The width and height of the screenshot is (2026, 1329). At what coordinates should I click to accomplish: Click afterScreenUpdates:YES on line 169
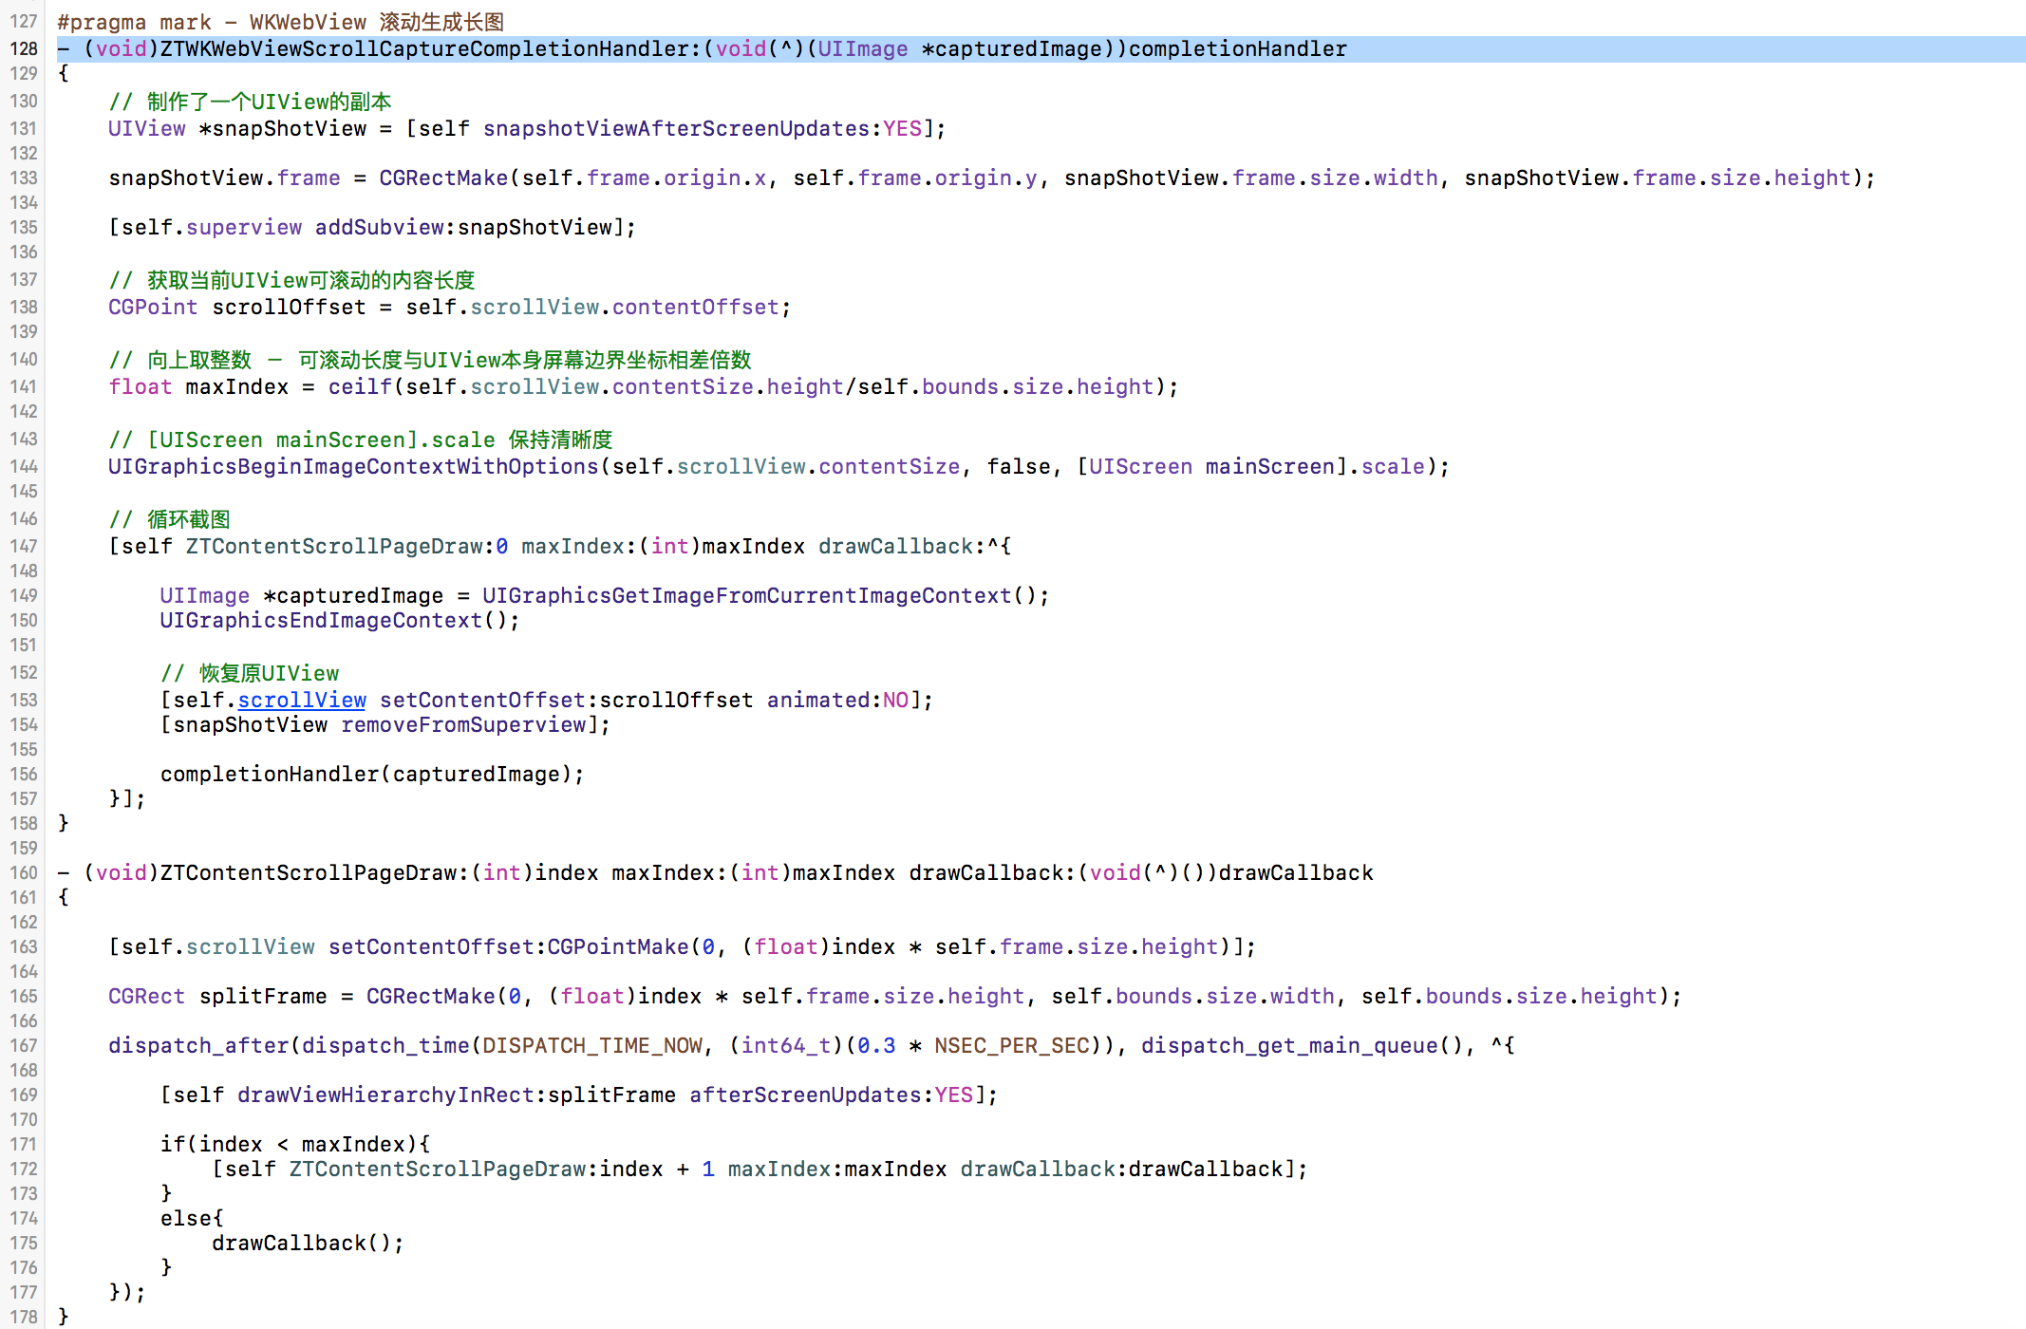click(831, 1095)
